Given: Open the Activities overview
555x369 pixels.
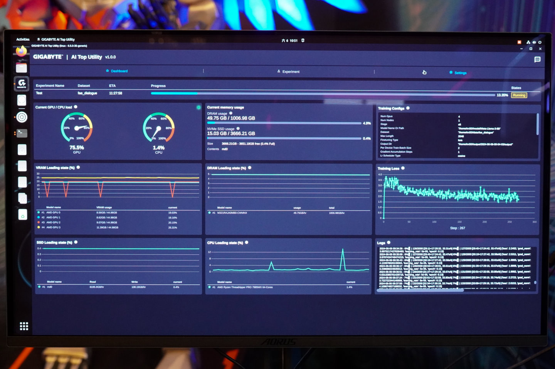Looking at the screenshot, I should tap(23, 39).
